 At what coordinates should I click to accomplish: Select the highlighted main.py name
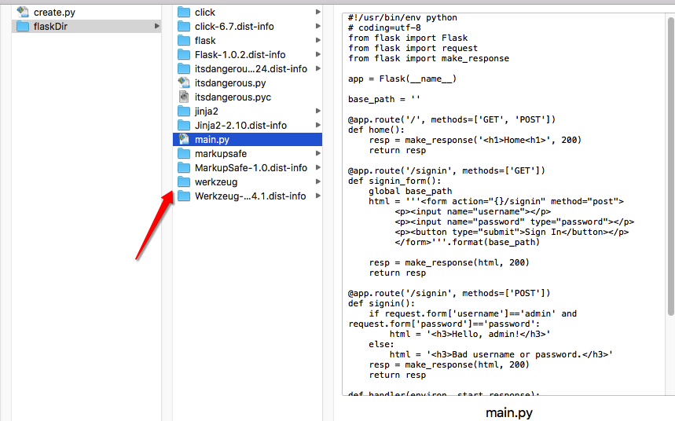tap(212, 140)
